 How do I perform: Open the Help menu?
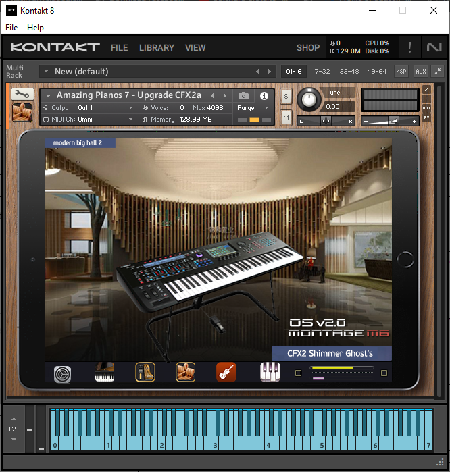pos(35,28)
